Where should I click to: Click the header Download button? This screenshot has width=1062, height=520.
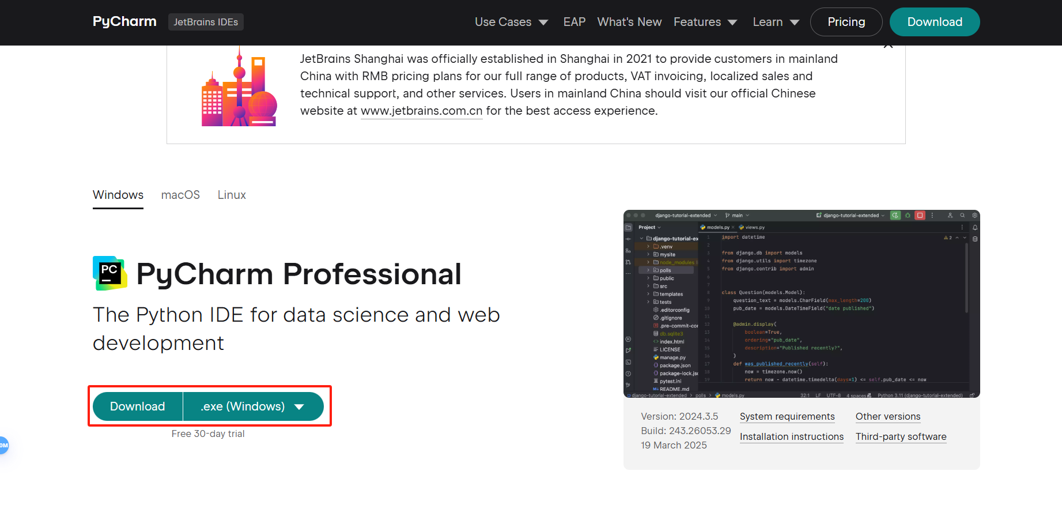point(935,22)
